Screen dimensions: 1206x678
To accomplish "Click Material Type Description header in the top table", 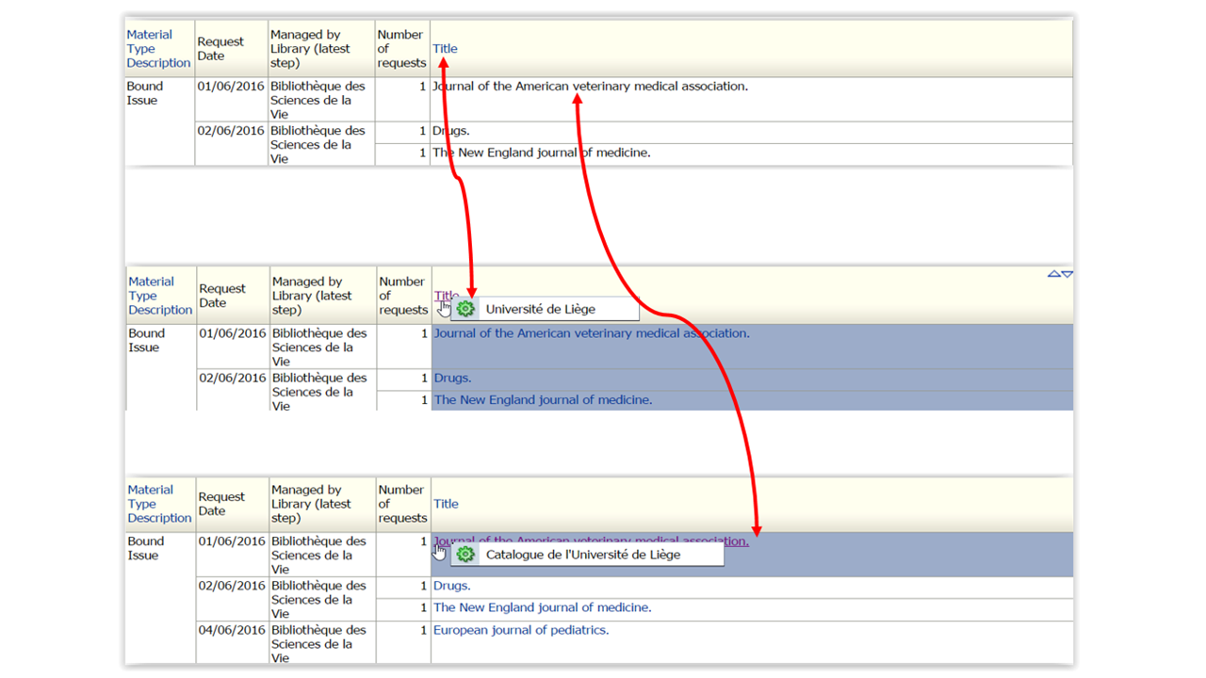I will 158,49.
